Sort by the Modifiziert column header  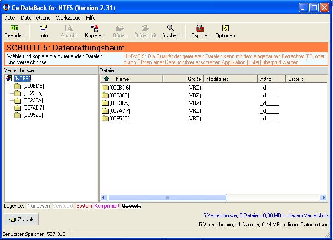[230, 79]
